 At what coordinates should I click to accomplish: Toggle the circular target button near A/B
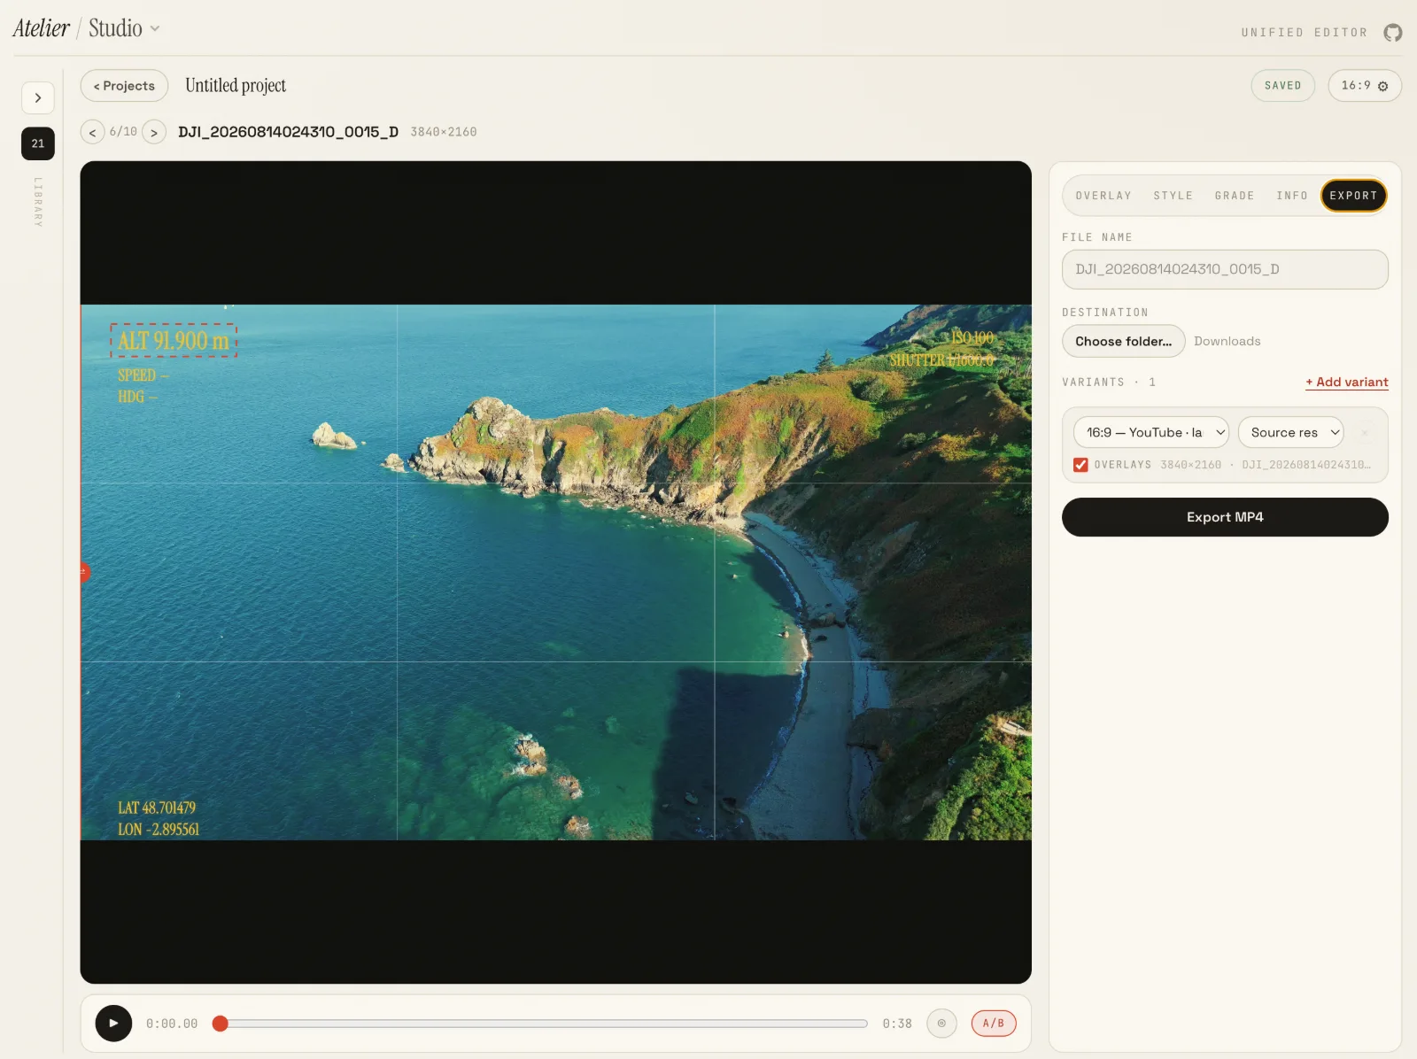pos(941,1024)
